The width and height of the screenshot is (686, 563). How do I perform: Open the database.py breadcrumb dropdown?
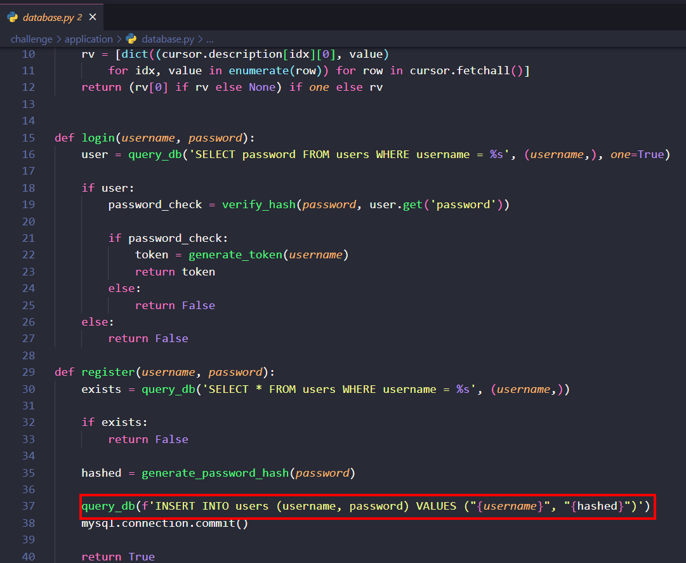[168, 39]
